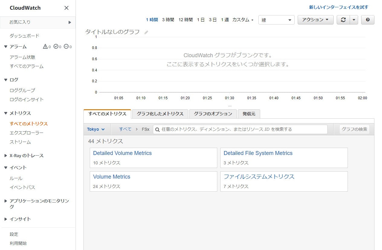Open Volume Metrics card
382x250 pixels.
point(154,181)
